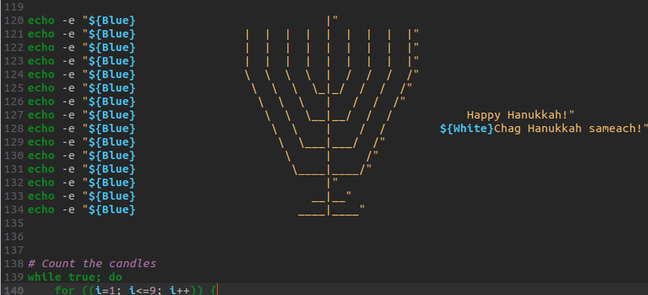Click the "for" keyword on line 140
Viewport: 648px width, 295px height.
65,290
